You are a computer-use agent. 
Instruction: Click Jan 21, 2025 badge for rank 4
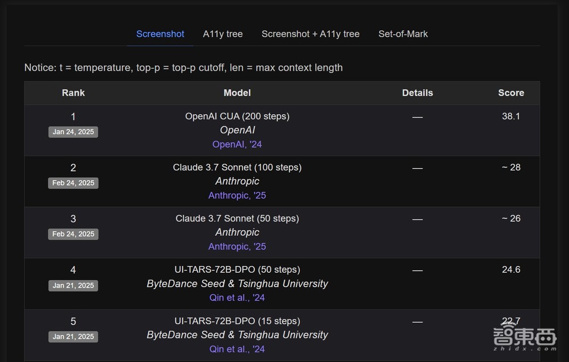click(x=73, y=285)
